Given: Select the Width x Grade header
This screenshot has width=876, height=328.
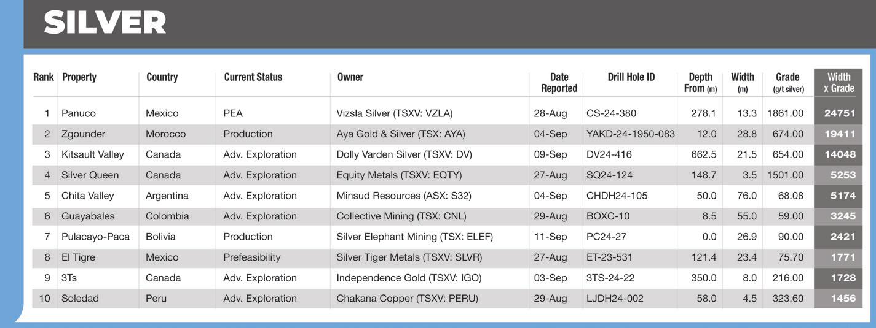Looking at the screenshot, I should pos(839,83).
